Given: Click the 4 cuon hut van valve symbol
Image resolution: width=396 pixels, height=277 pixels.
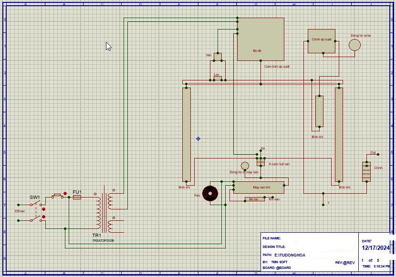Looking at the screenshot, I should (x=261, y=162).
